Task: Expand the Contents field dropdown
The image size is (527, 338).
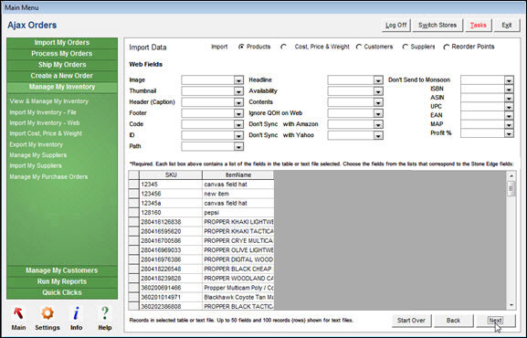Action: pos(378,102)
